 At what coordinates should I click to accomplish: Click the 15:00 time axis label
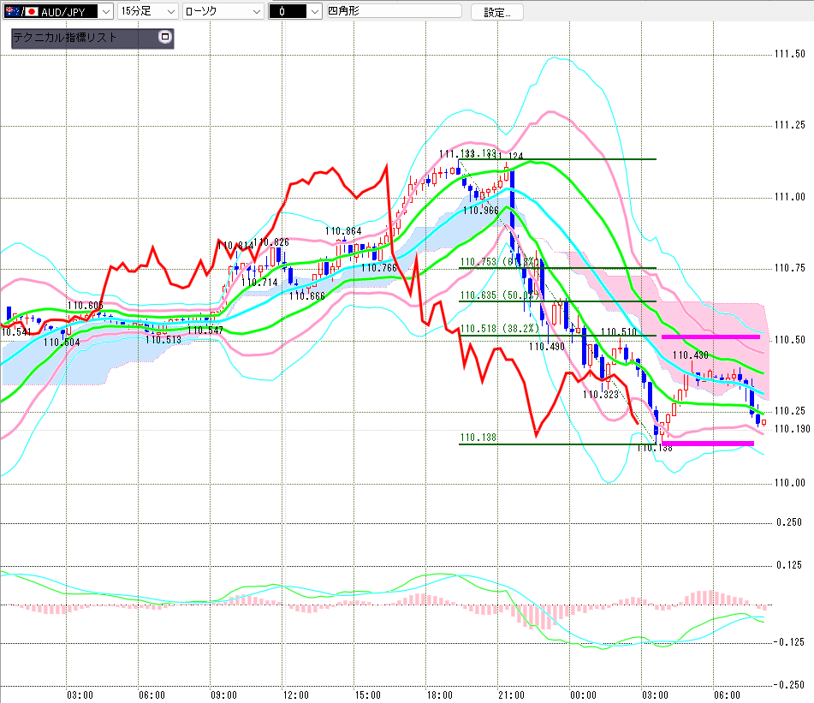coord(367,695)
